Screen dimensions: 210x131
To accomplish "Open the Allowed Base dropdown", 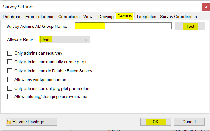I will [65, 40].
